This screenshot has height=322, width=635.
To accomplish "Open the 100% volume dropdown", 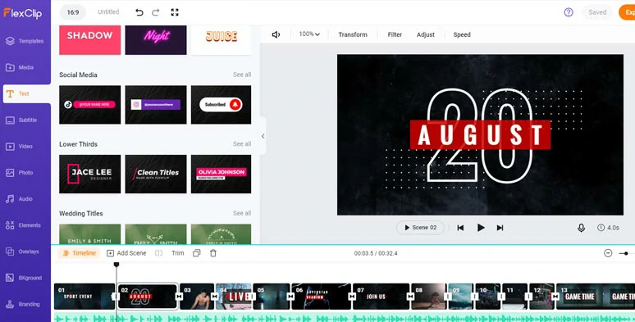I will (309, 34).
